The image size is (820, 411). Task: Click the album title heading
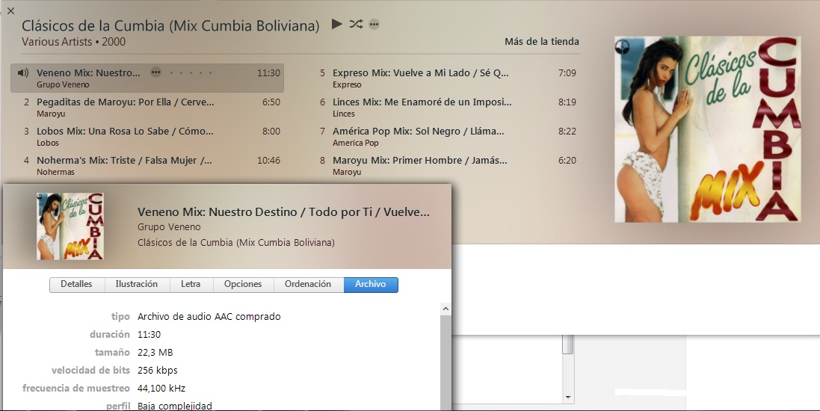[170, 25]
